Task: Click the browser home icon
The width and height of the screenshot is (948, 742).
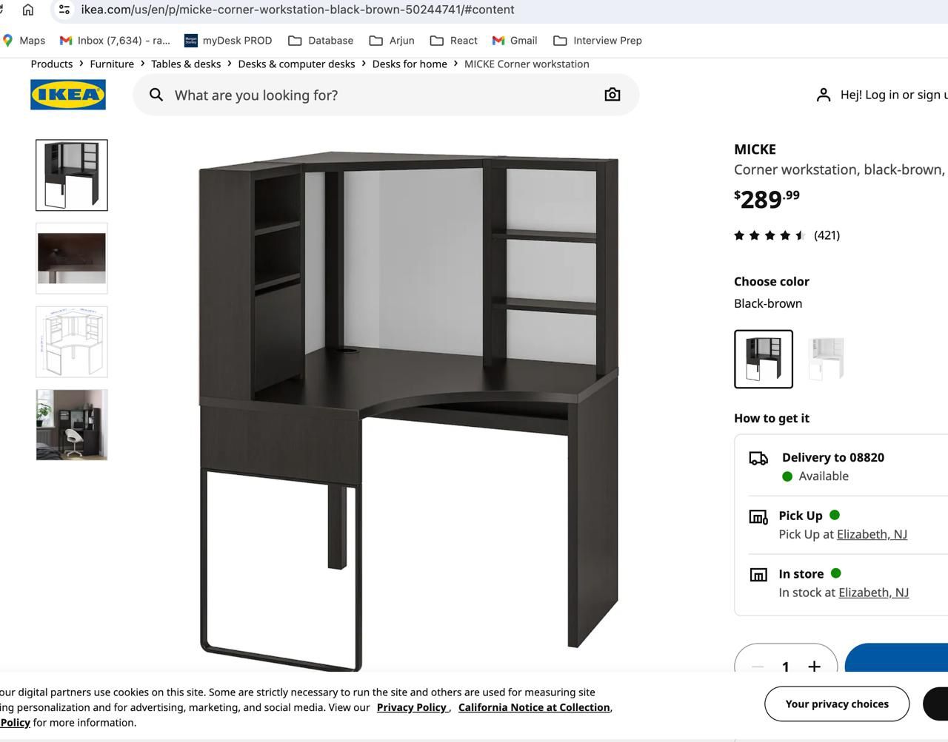Action: (28, 10)
